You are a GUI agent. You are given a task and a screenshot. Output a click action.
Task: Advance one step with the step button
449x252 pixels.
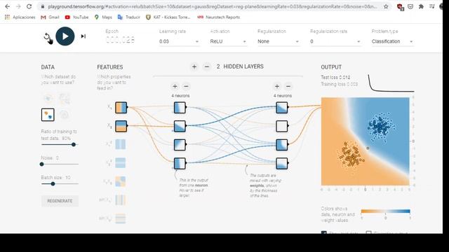tap(83, 36)
